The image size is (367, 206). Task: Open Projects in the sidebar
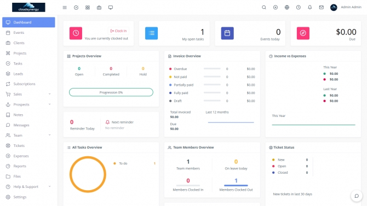(x=28, y=53)
